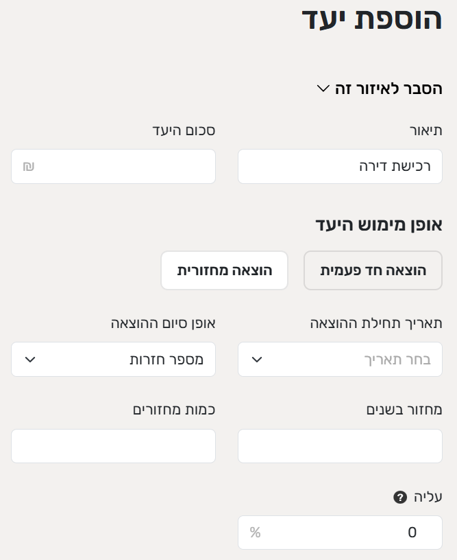Open the מספר חזרות end-mode dropdown

point(113,360)
